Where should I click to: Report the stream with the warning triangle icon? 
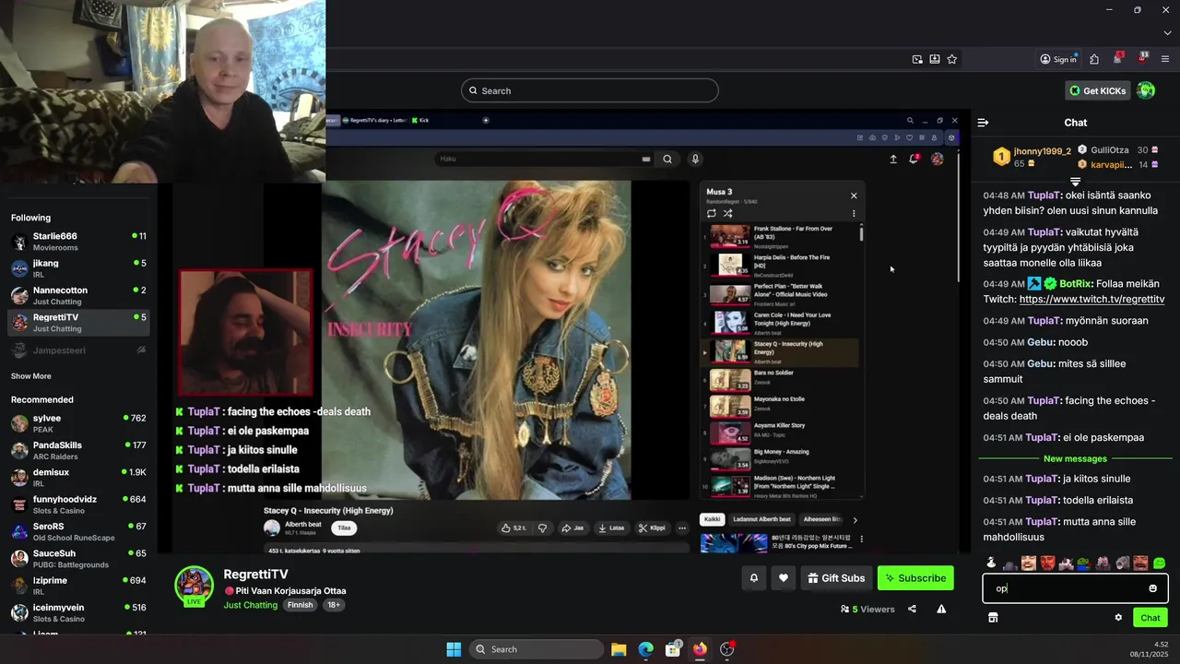[x=941, y=609]
